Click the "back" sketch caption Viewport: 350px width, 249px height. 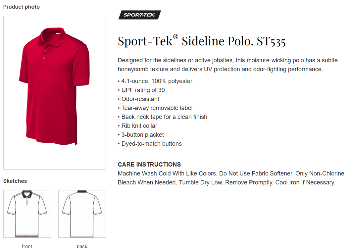tap(82, 246)
